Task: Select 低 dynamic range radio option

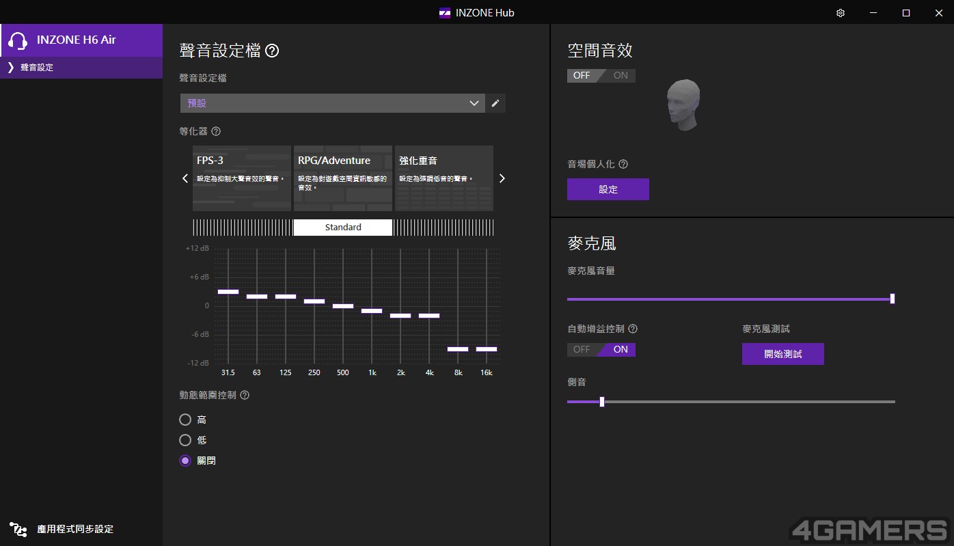Action: pos(185,440)
